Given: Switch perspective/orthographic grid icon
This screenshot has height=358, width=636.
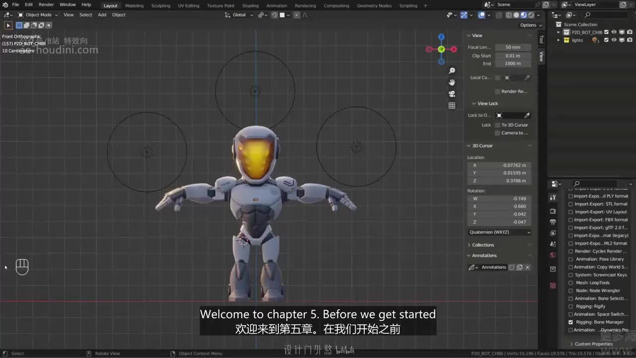Looking at the screenshot, I should (x=452, y=105).
